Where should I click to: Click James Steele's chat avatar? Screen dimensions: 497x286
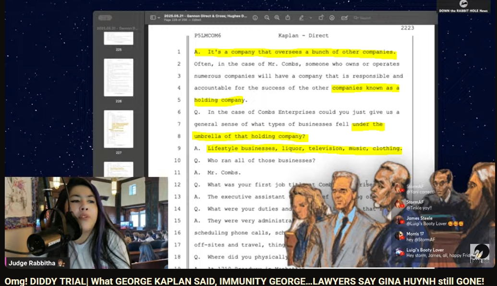399,221
